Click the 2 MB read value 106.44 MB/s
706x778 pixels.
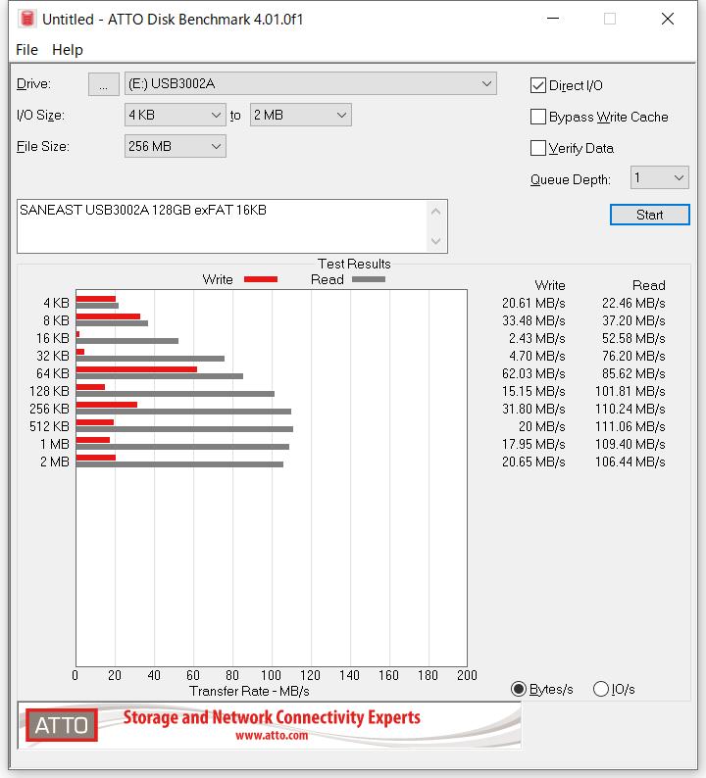pos(630,462)
